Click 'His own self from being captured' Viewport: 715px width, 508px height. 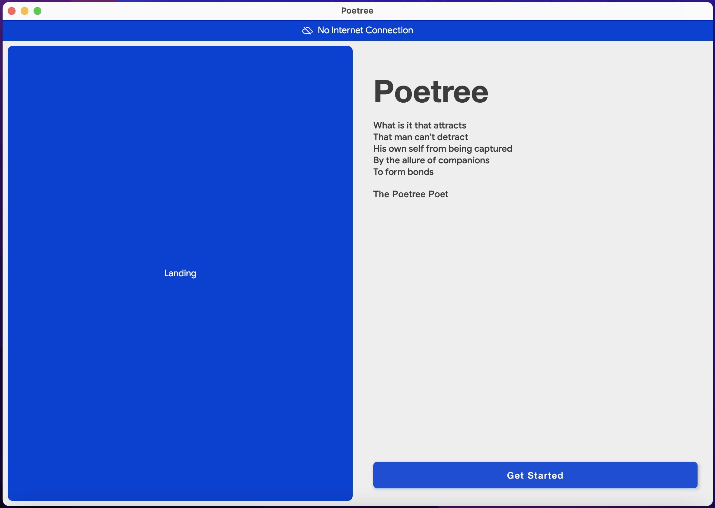(442, 148)
